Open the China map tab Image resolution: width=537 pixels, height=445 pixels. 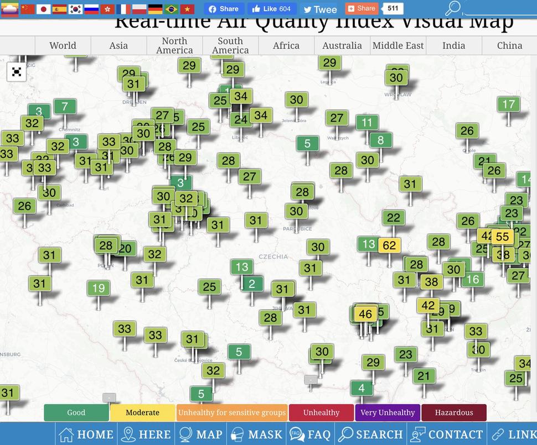pyautogui.click(x=510, y=45)
